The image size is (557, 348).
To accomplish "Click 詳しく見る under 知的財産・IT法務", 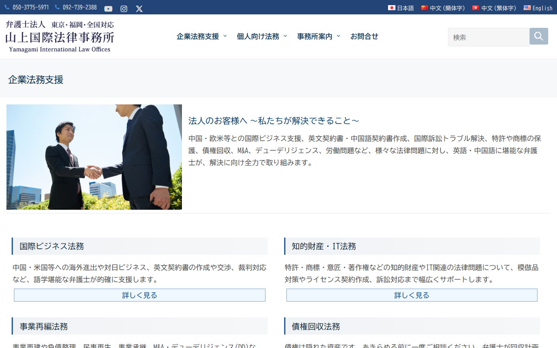I will (412, 295).
